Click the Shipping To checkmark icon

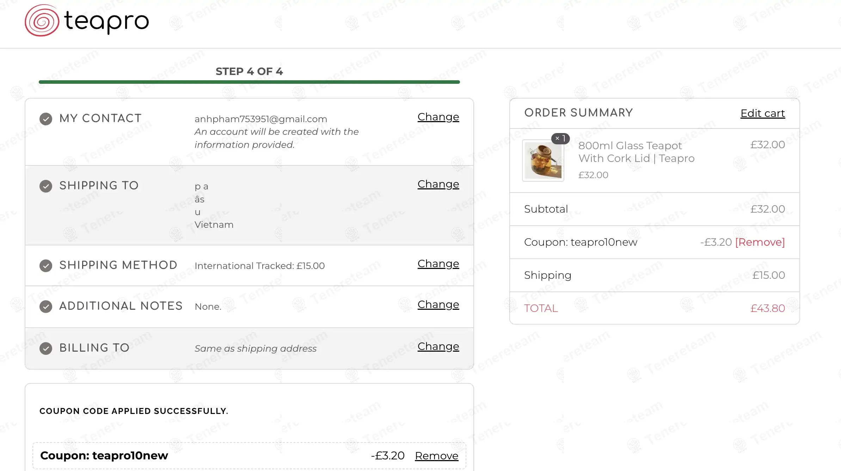46,186
